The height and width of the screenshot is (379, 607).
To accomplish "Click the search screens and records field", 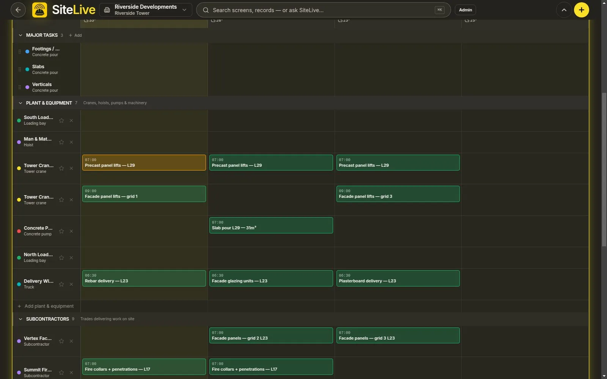I will [323, 10].
